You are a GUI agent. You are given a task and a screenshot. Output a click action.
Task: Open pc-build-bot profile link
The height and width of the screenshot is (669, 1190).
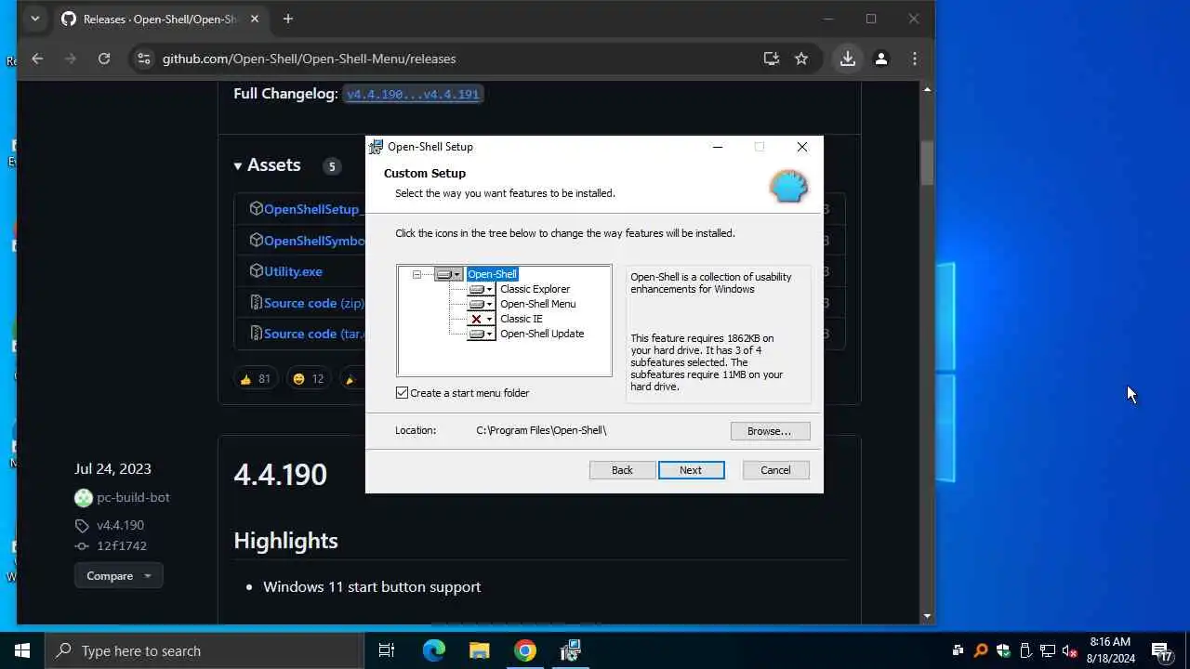(x=133, y=497)
